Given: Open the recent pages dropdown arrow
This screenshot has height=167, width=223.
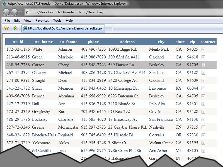Looking at the screenshot, I should tap(20, 12).
